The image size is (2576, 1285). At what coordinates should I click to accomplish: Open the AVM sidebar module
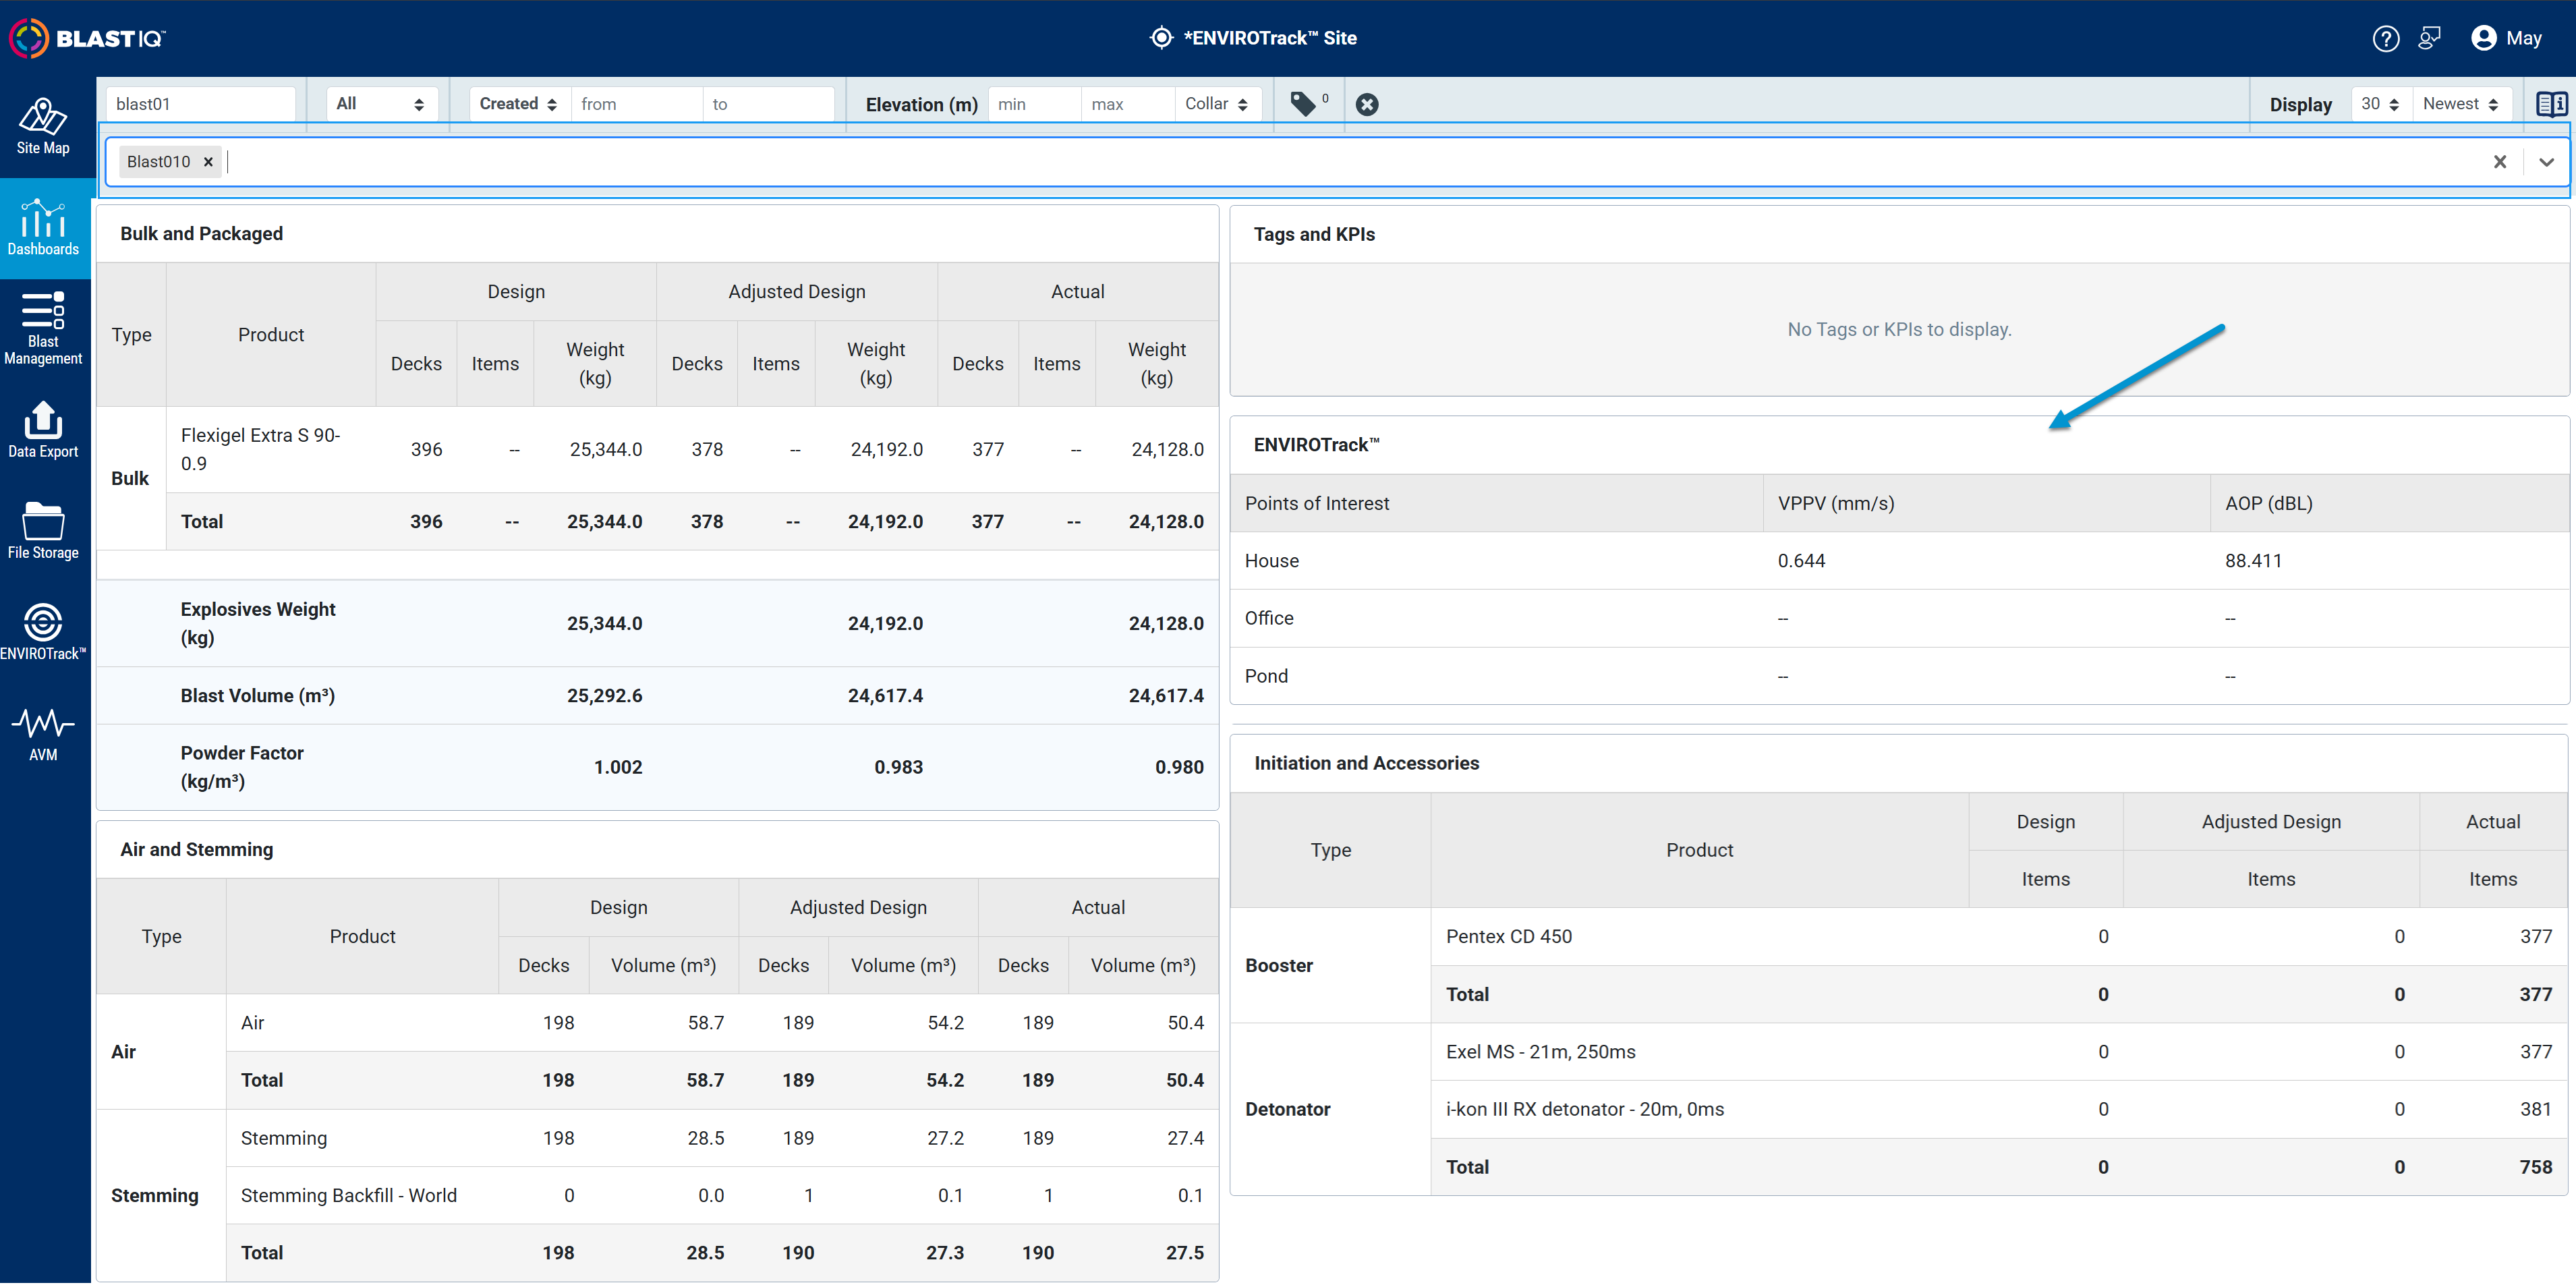[x=43, y=734]
